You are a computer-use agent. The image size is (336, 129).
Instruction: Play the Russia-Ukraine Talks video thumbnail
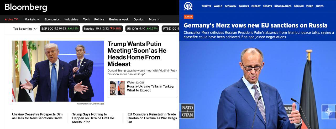click(x=117, y=88)
